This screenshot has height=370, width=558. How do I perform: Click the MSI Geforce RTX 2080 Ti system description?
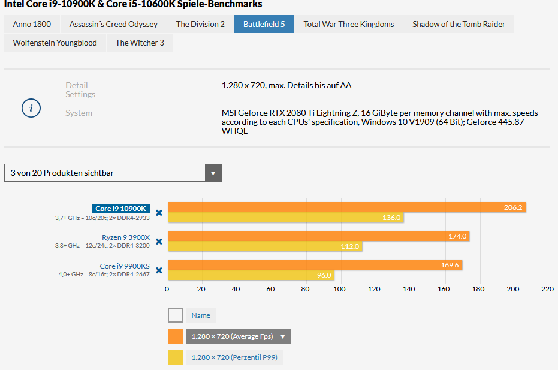click(x=380, y=122)
